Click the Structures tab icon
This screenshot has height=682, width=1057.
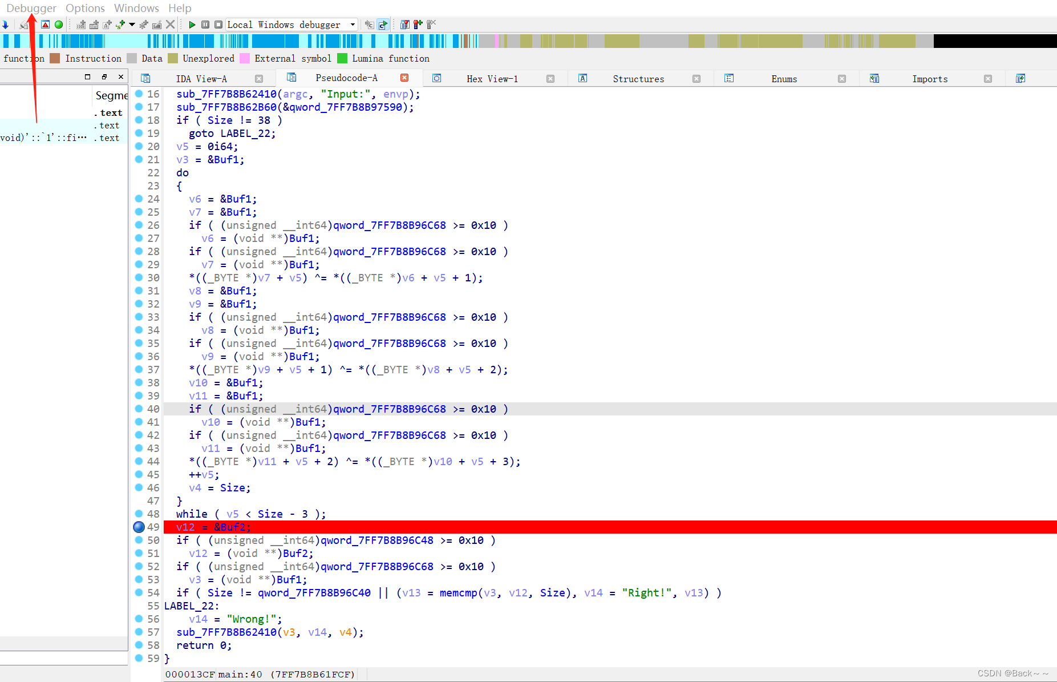tap(583, 78)
